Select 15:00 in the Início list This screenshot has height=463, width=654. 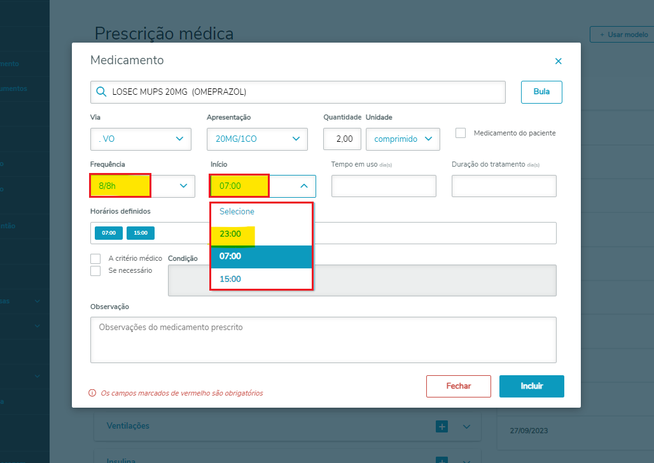(261, 279)
